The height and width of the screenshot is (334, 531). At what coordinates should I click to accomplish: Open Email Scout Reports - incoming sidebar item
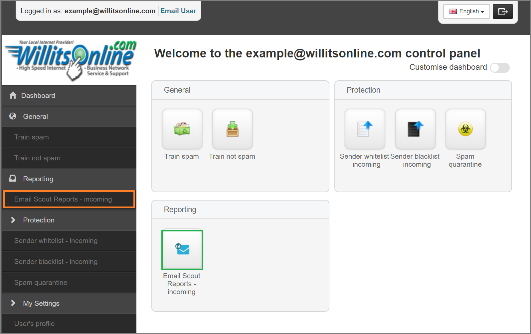click(x=69, y=199)
